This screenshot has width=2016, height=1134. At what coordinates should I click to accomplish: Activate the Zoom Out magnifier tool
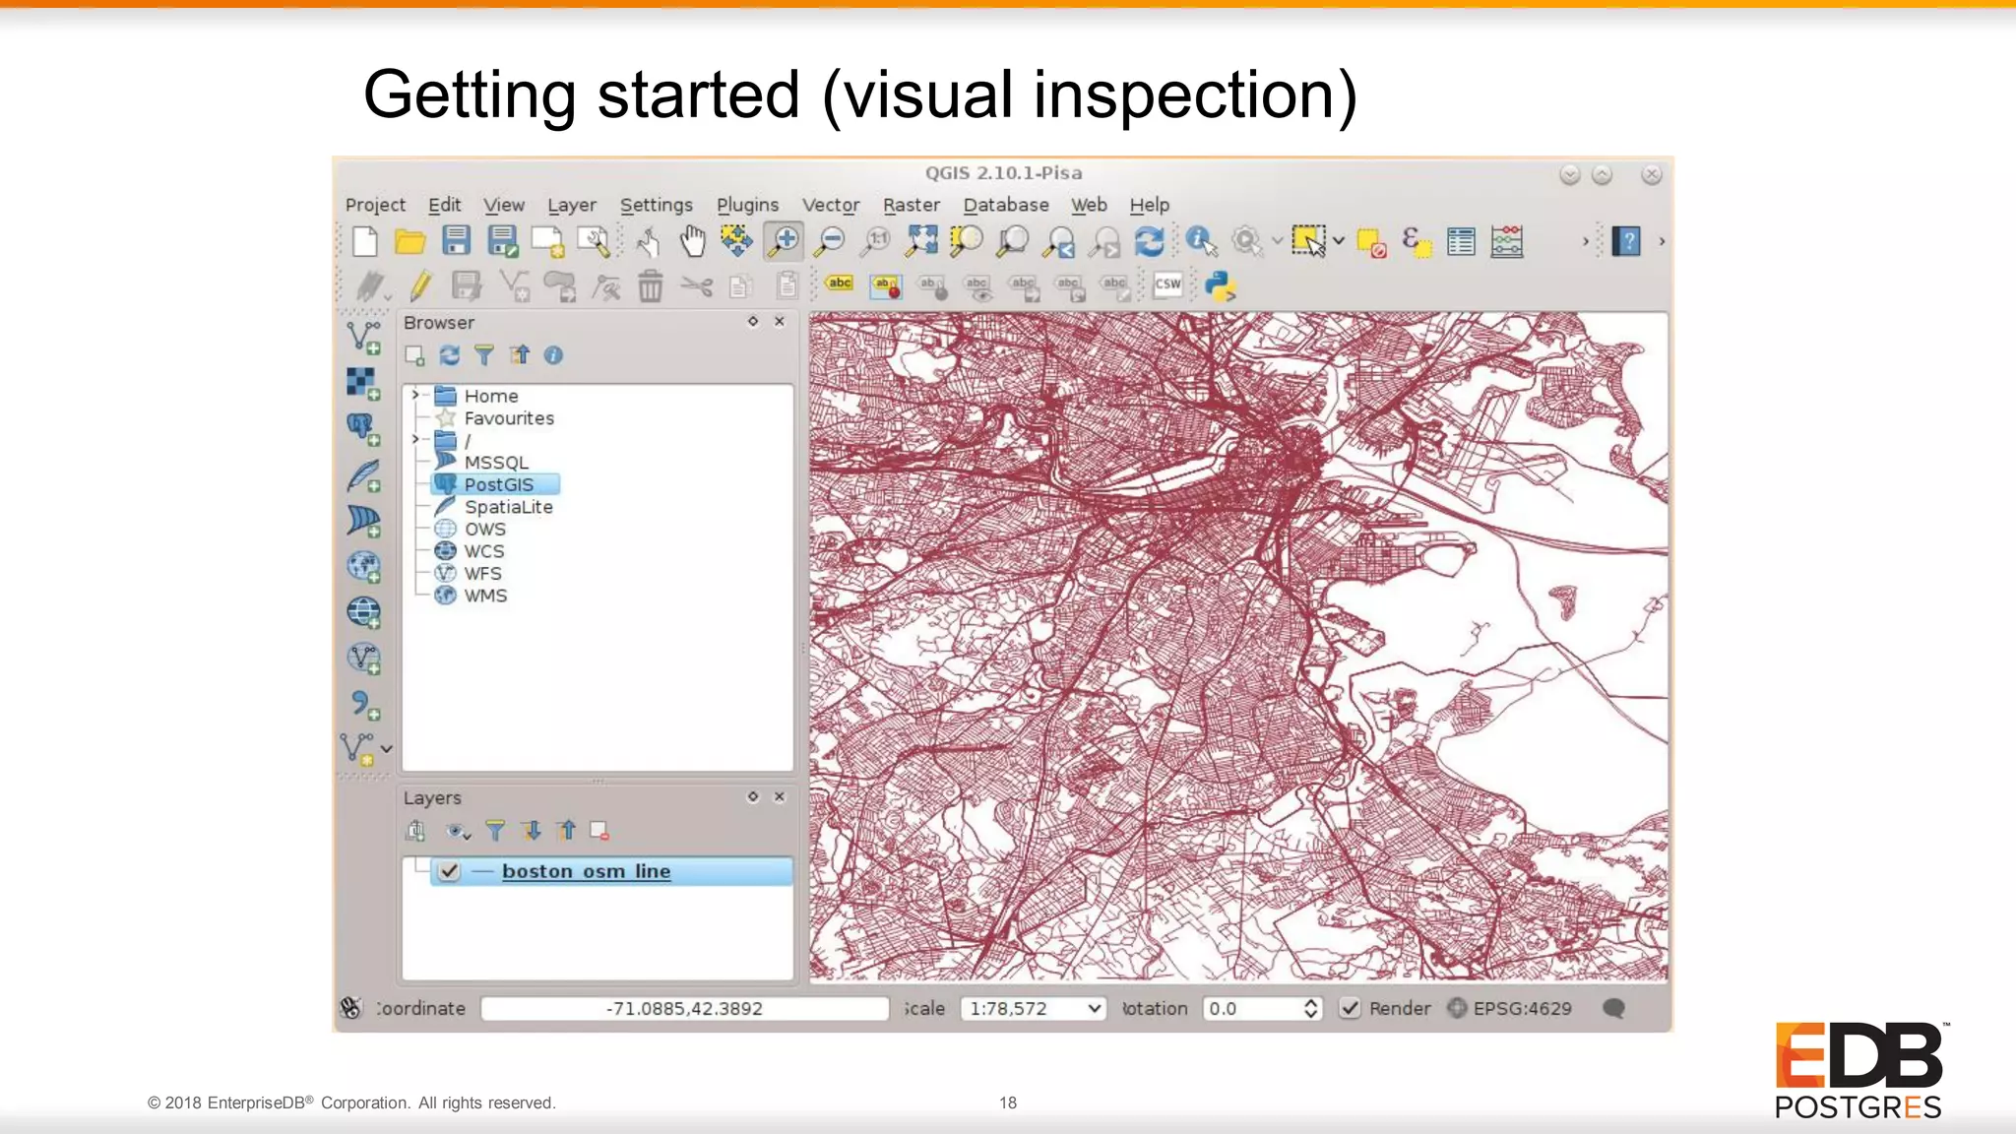(831, 241)
